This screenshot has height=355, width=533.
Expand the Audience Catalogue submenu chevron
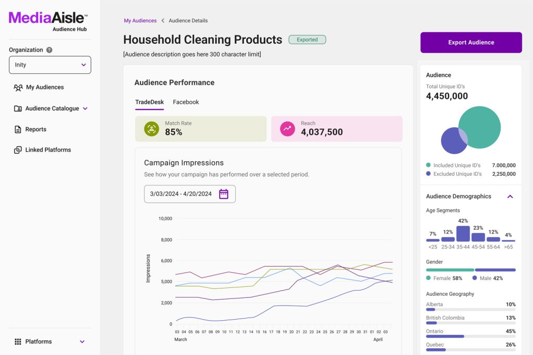click(85, 109)
